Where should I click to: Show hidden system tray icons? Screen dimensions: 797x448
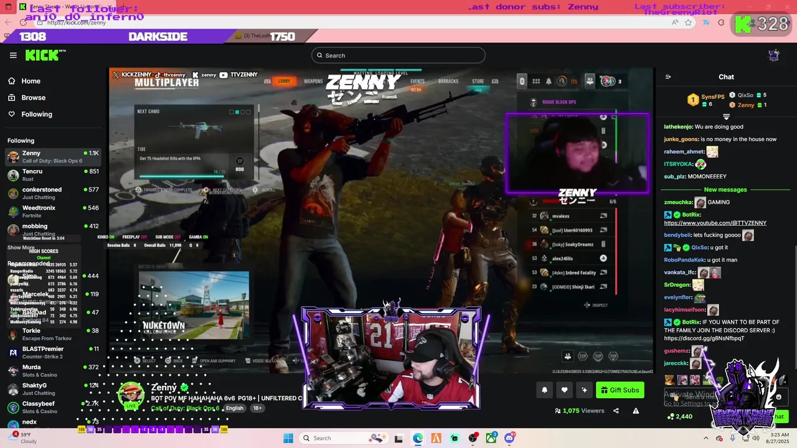click(x=705, y=438)
